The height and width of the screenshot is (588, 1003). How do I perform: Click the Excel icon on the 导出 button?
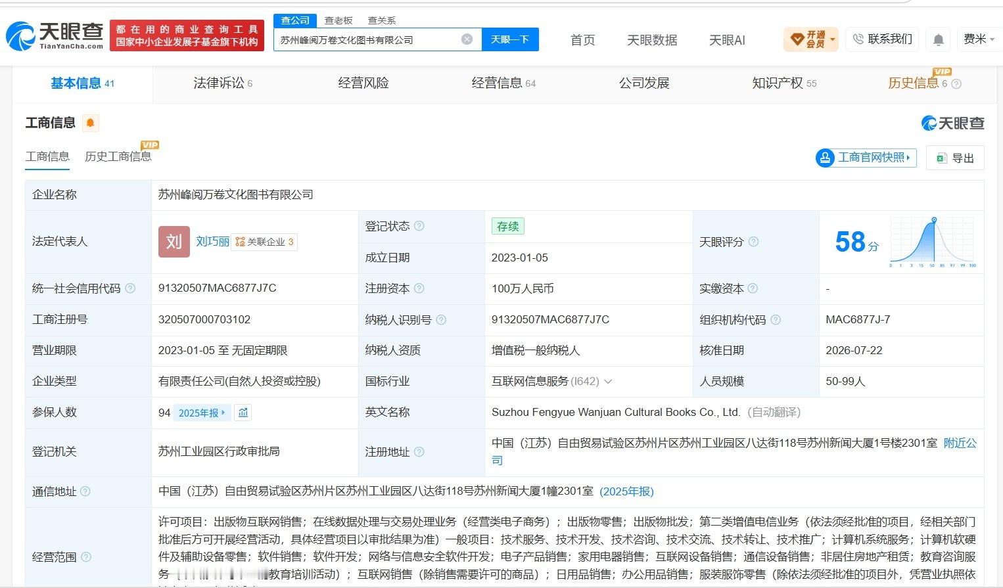(941, 158)
